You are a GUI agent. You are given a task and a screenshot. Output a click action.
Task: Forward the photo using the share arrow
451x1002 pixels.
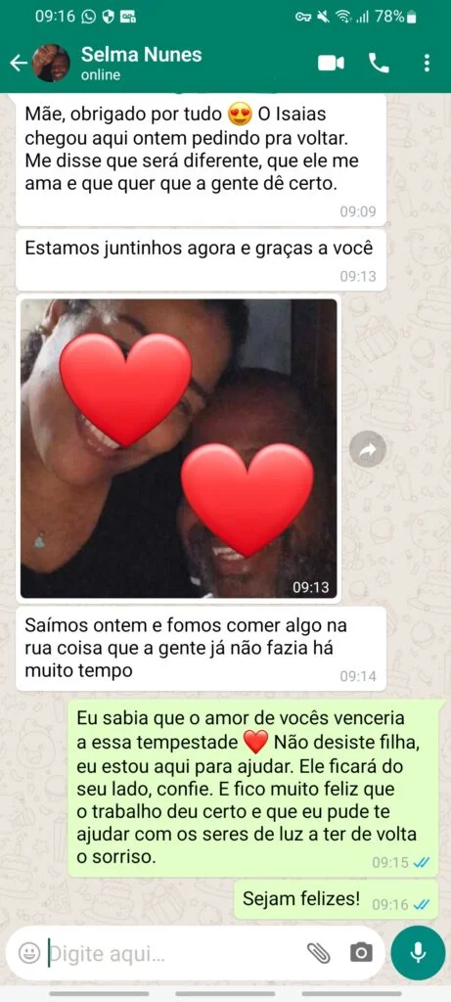click(x=368, y=450)
